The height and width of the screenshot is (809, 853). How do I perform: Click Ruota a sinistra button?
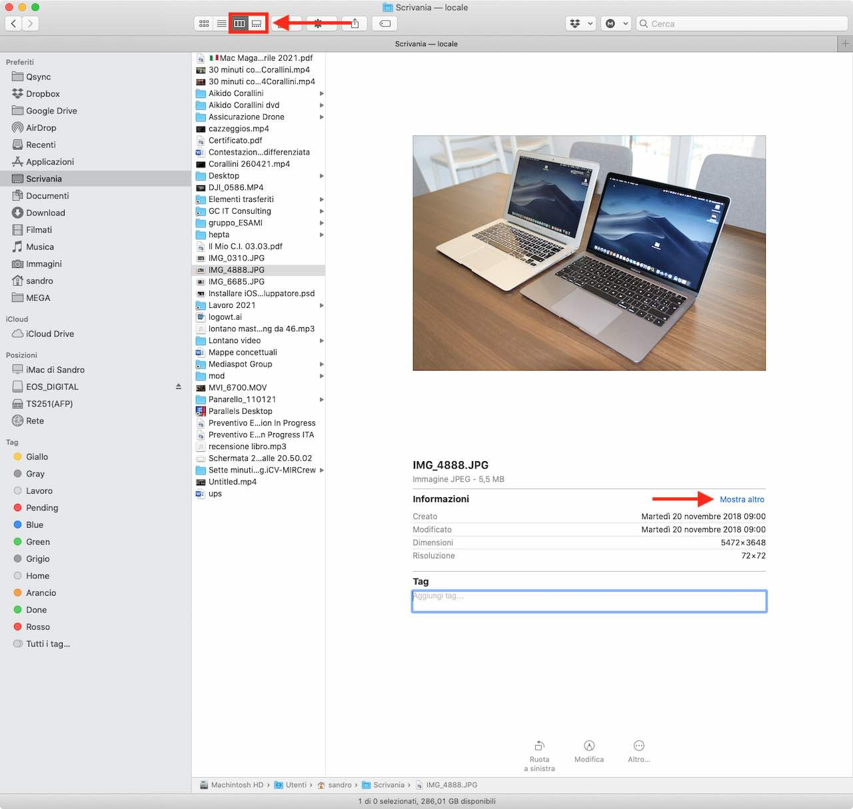click(x=540, y=756)
